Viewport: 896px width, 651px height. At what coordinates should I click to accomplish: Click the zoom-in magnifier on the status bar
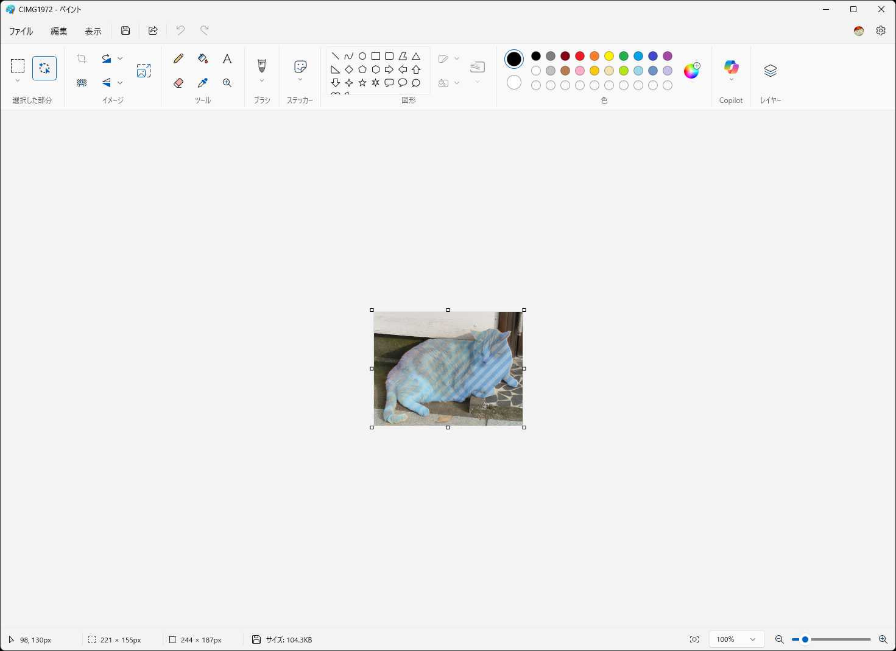(x=883, y=639)
